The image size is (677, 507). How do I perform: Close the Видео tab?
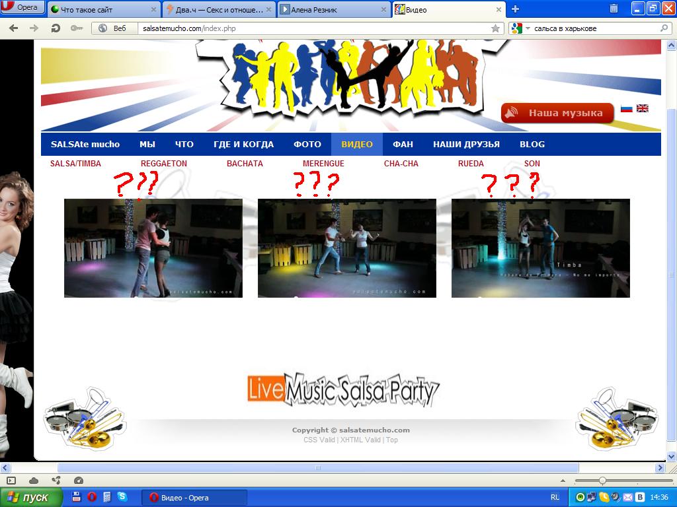(x=498, y=9)
